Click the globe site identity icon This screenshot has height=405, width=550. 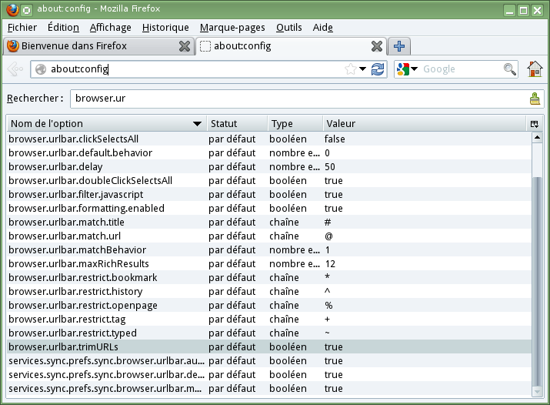[x=41, y=69]
